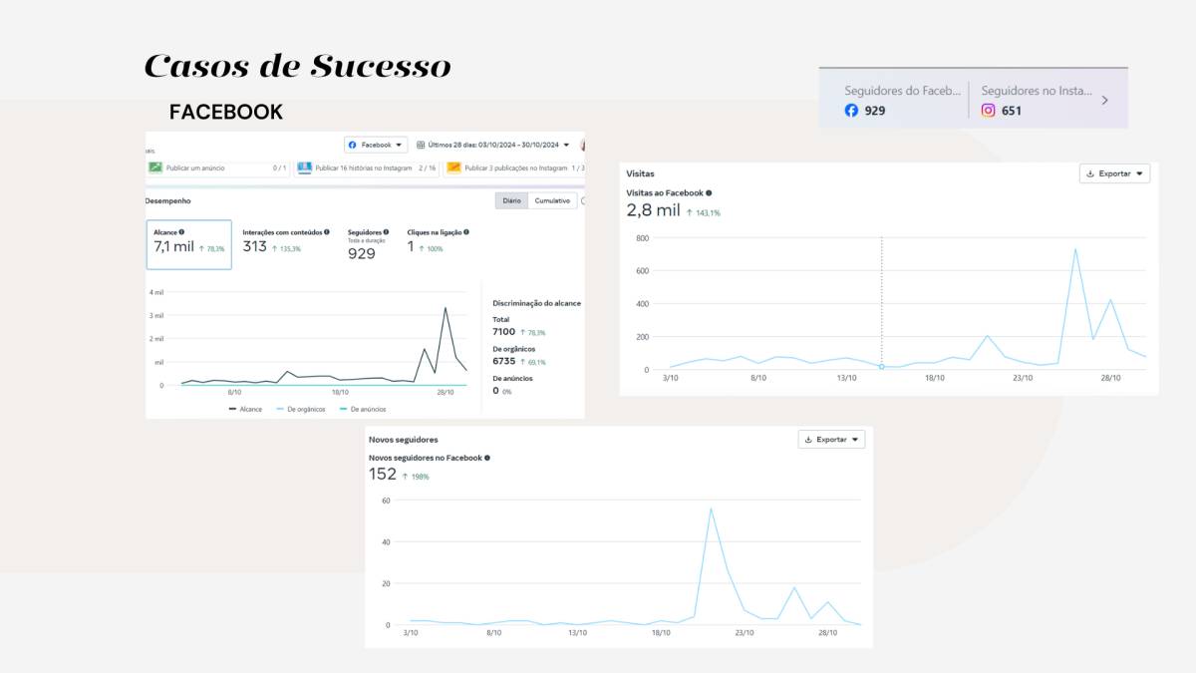Open the Publicar um anúncio task
Image resolution: width=1196 pixels, height=673 pixels.
click(x=217, y=168)
